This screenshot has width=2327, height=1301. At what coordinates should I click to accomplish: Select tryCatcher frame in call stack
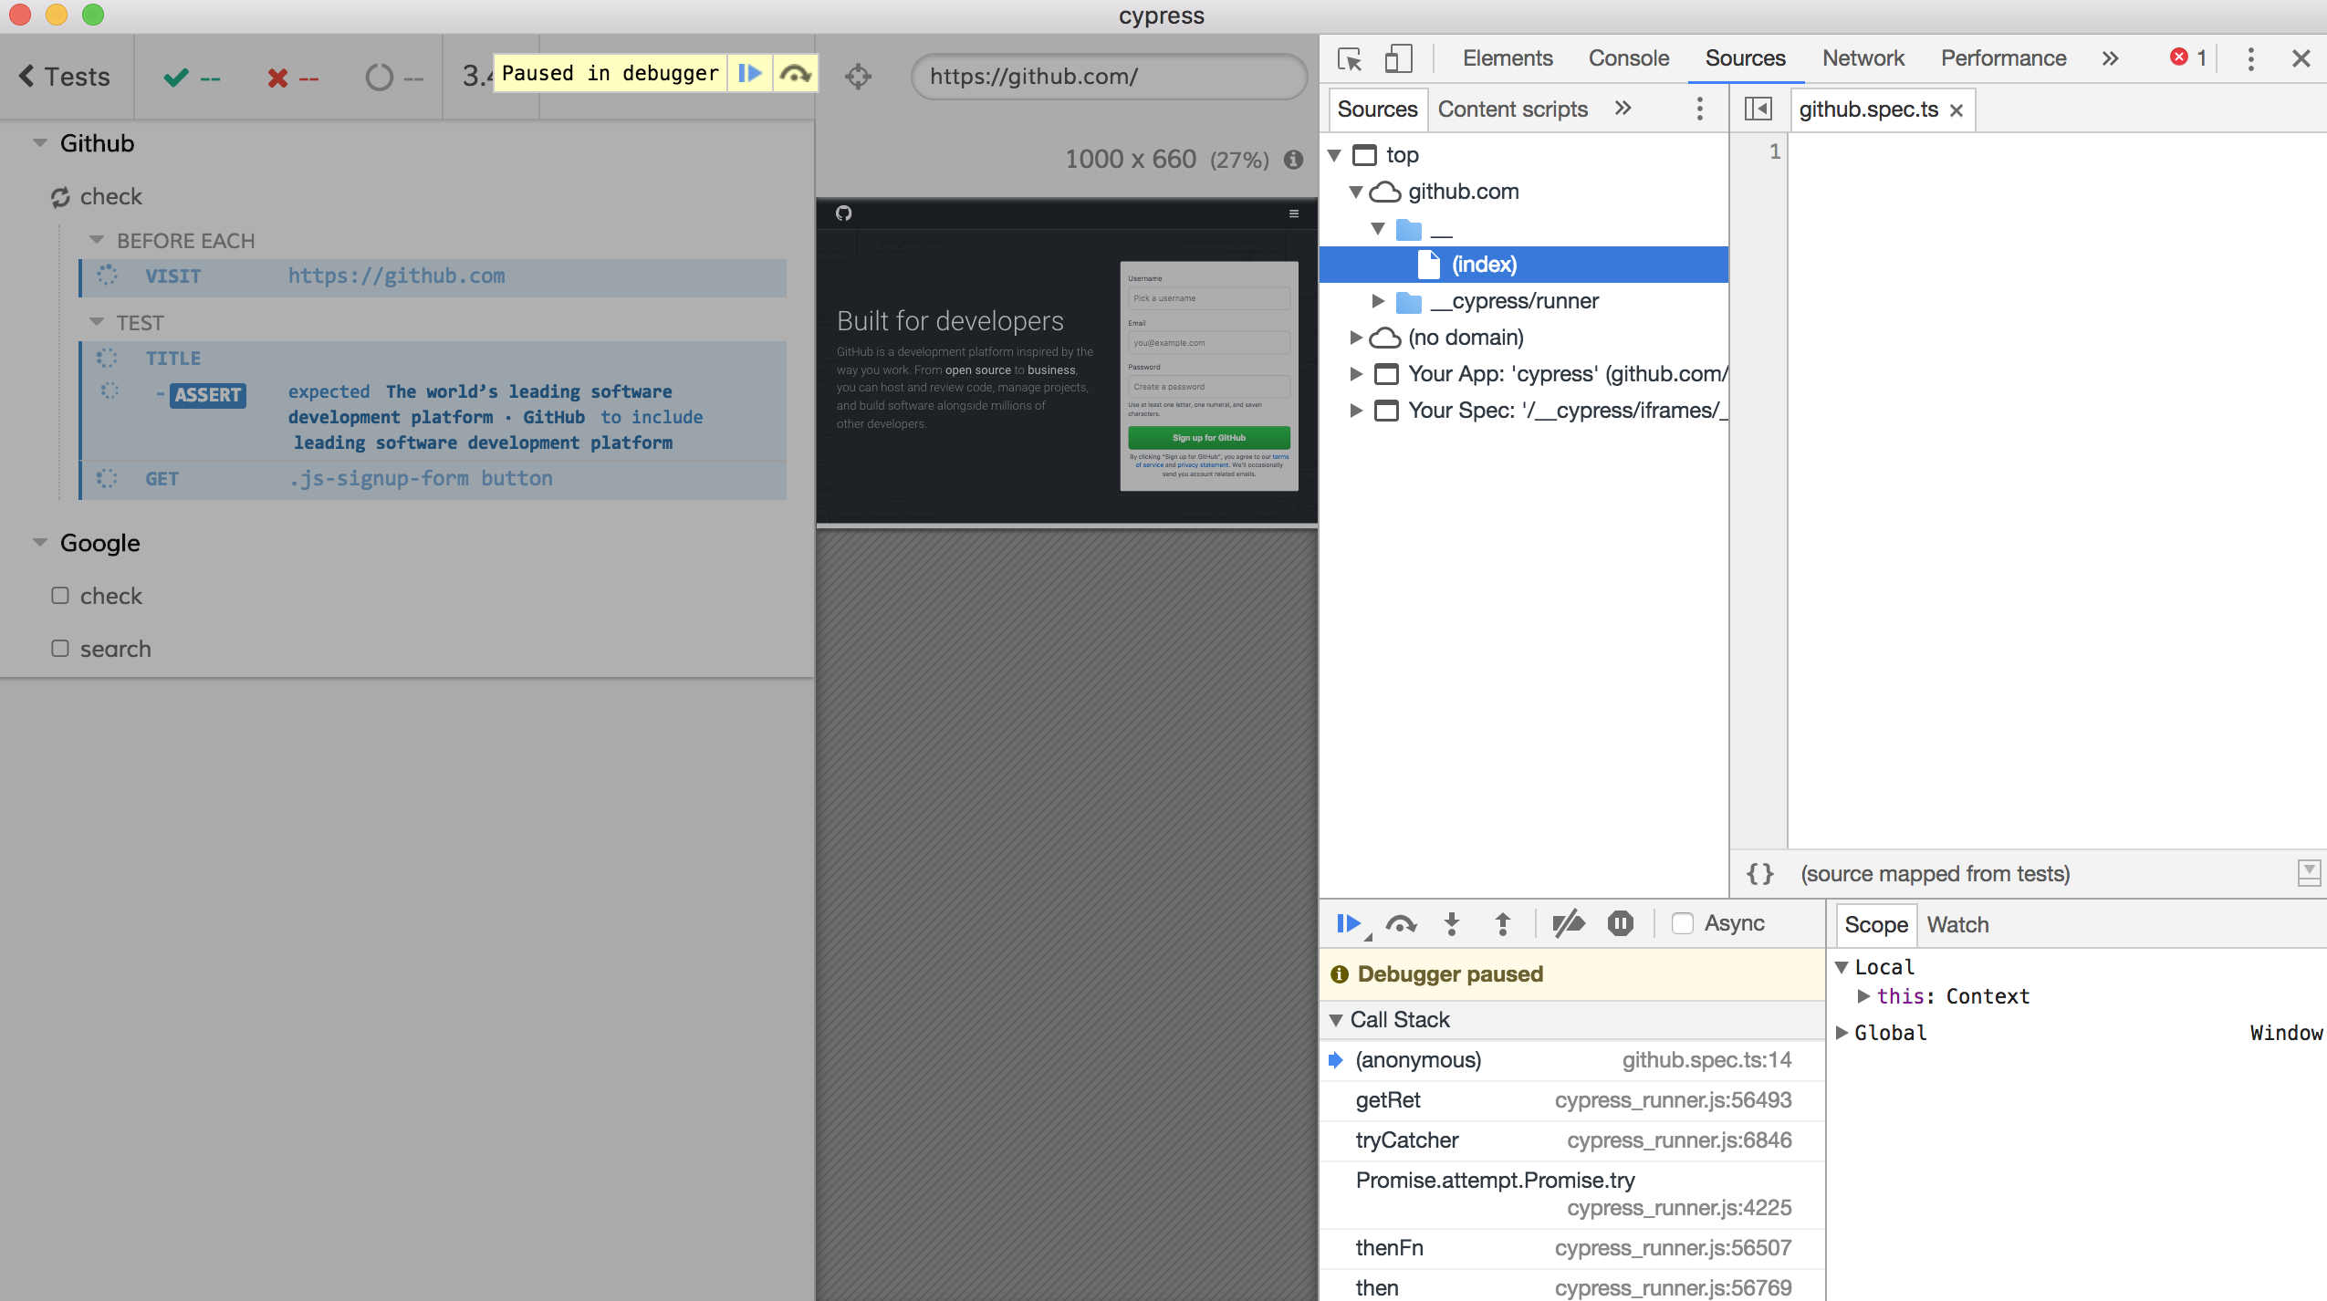[x=1572, y=1140]
